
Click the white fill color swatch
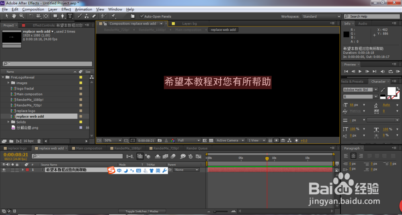coord(391,91)
